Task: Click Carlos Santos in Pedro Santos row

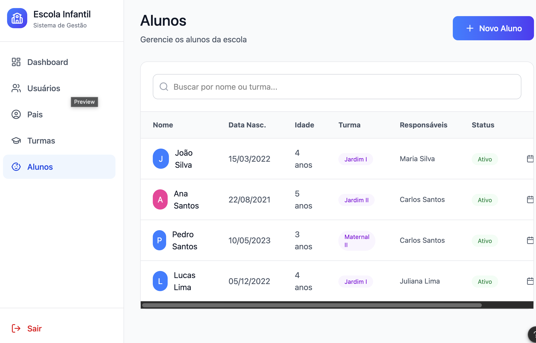Action: coord(422,240)
